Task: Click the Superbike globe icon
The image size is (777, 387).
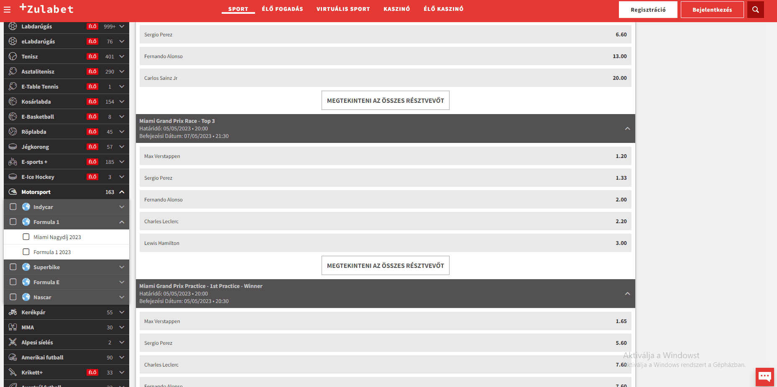Action: pos(26,267)
